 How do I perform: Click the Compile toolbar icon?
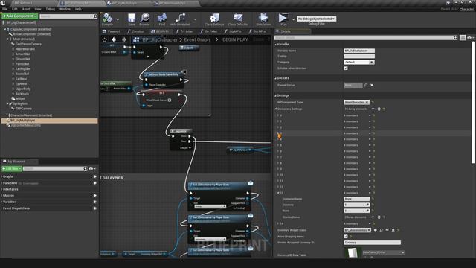tap(107, 19)
